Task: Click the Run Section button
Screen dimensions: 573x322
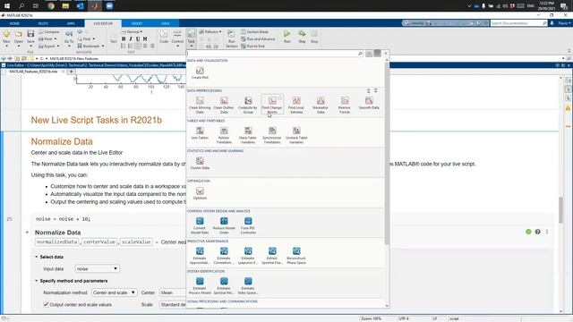Action: point(231,38)
